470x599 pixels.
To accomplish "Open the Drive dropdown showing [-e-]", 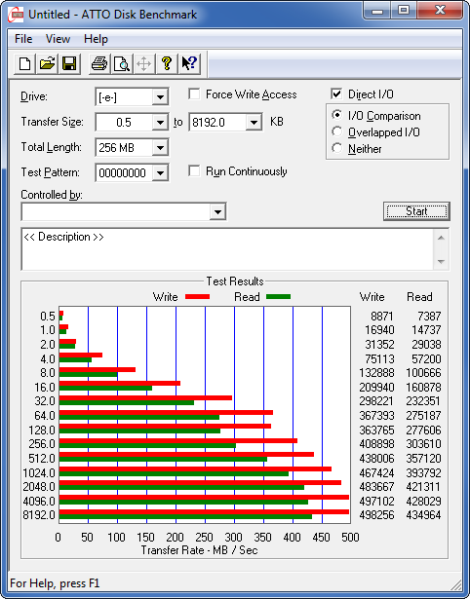I will tap(160, 97).
